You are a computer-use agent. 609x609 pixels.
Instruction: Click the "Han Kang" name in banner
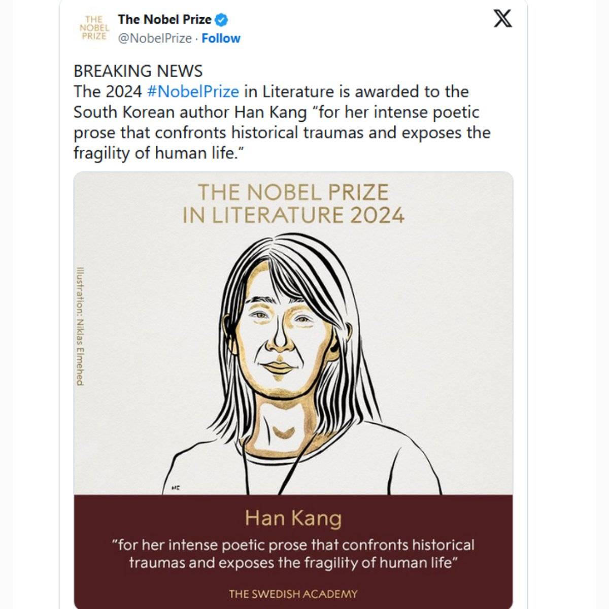point(293,518)
